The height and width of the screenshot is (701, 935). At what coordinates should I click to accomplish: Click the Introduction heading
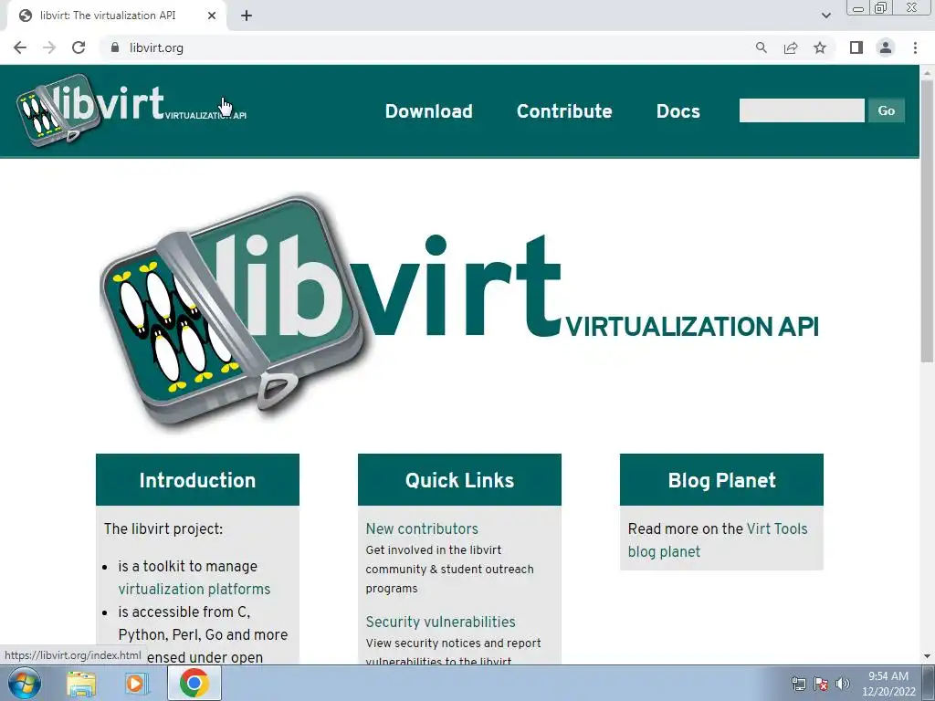click(x=197, y=480)
